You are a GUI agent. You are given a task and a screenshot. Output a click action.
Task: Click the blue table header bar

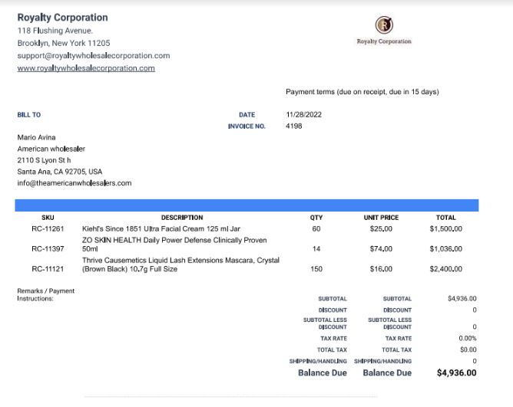(247, 205)
